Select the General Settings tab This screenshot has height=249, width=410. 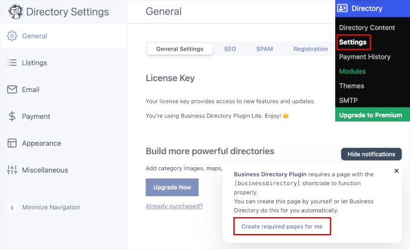coord(180,49)
